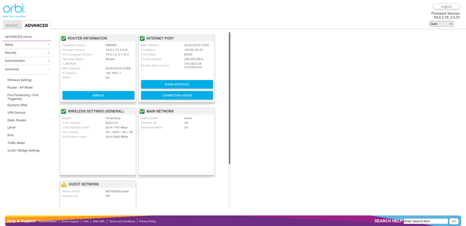Click the Wireless Settings green check icon
Screen dimensions: 466x226
pos(64,111)
